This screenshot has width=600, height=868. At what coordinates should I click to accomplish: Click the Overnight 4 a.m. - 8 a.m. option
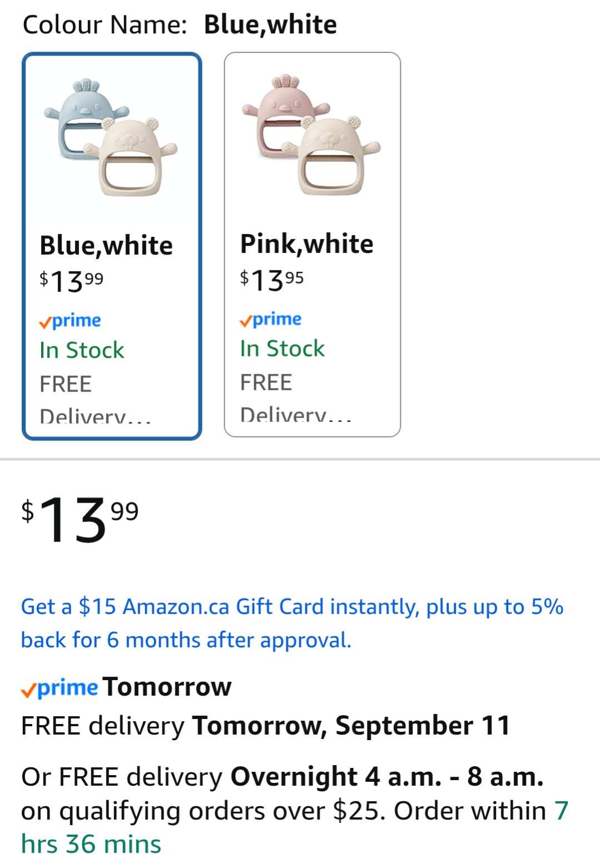pyautogui.click(x=386, y=777)
